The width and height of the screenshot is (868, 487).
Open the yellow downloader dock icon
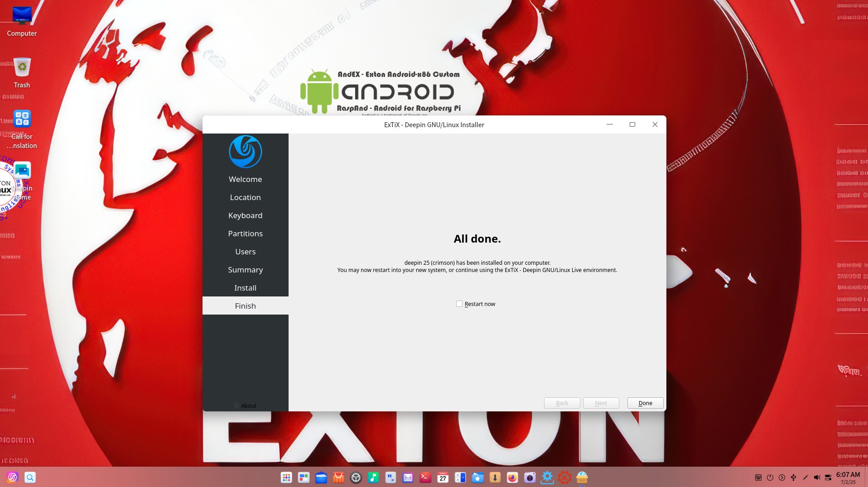point(495,477)
